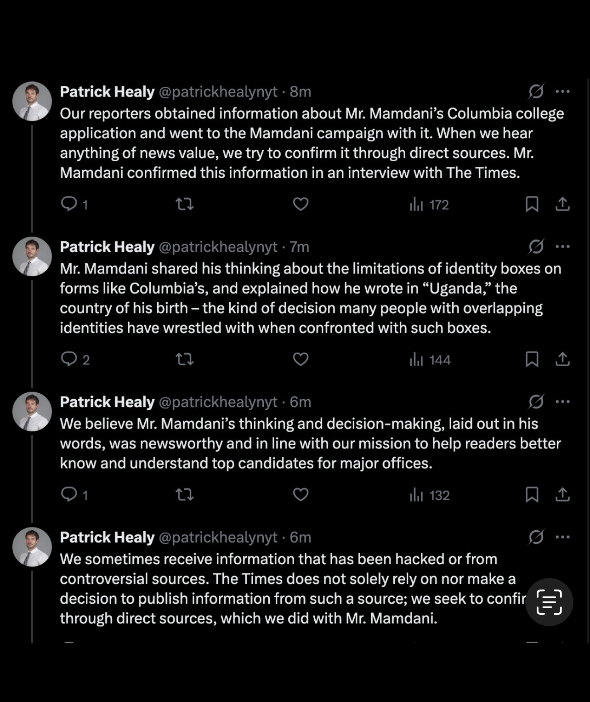Tap Patrick Healy's avatar on the 6m newsworthy tweet
Screen dimensions: 590x702
pos(32,412)
